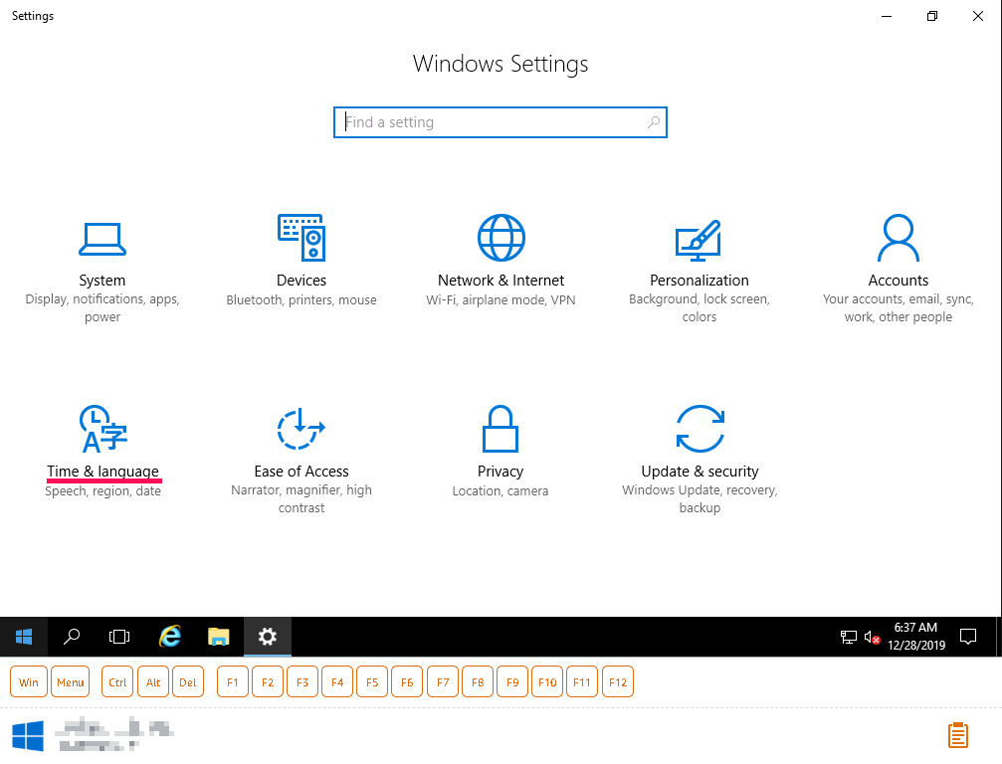Image resolution: width=1002 pixels, height=764 pixels.
Task: Click the muted volume tray icon
Action: point(873,637)
